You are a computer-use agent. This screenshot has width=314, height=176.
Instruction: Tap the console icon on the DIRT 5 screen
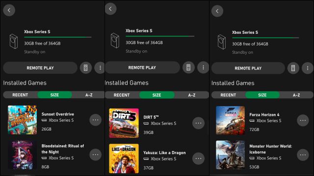115,41
